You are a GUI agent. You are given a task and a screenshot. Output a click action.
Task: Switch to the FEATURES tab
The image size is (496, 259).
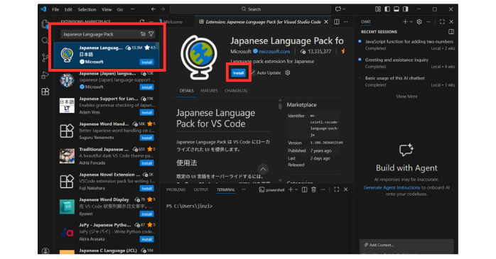coord(209,91)
